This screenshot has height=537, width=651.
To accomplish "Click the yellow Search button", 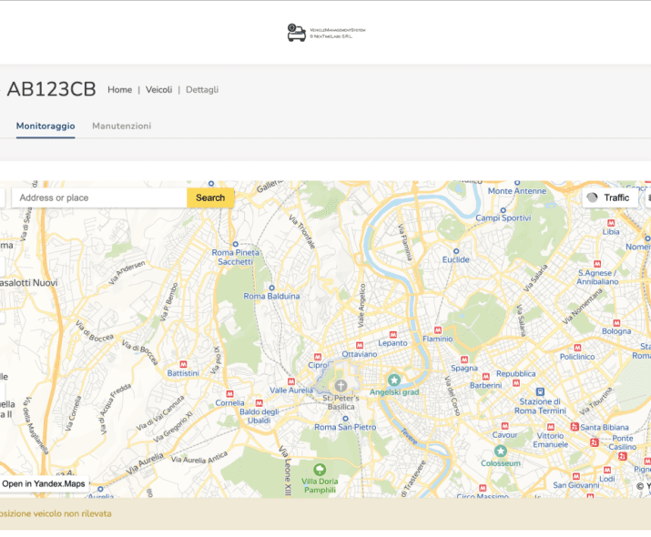I will point(210,198).
